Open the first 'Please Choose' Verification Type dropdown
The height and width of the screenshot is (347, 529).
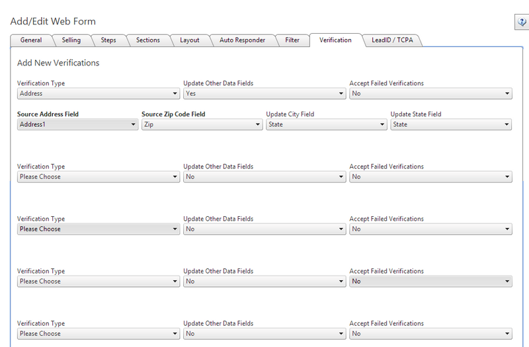[98, 176]
